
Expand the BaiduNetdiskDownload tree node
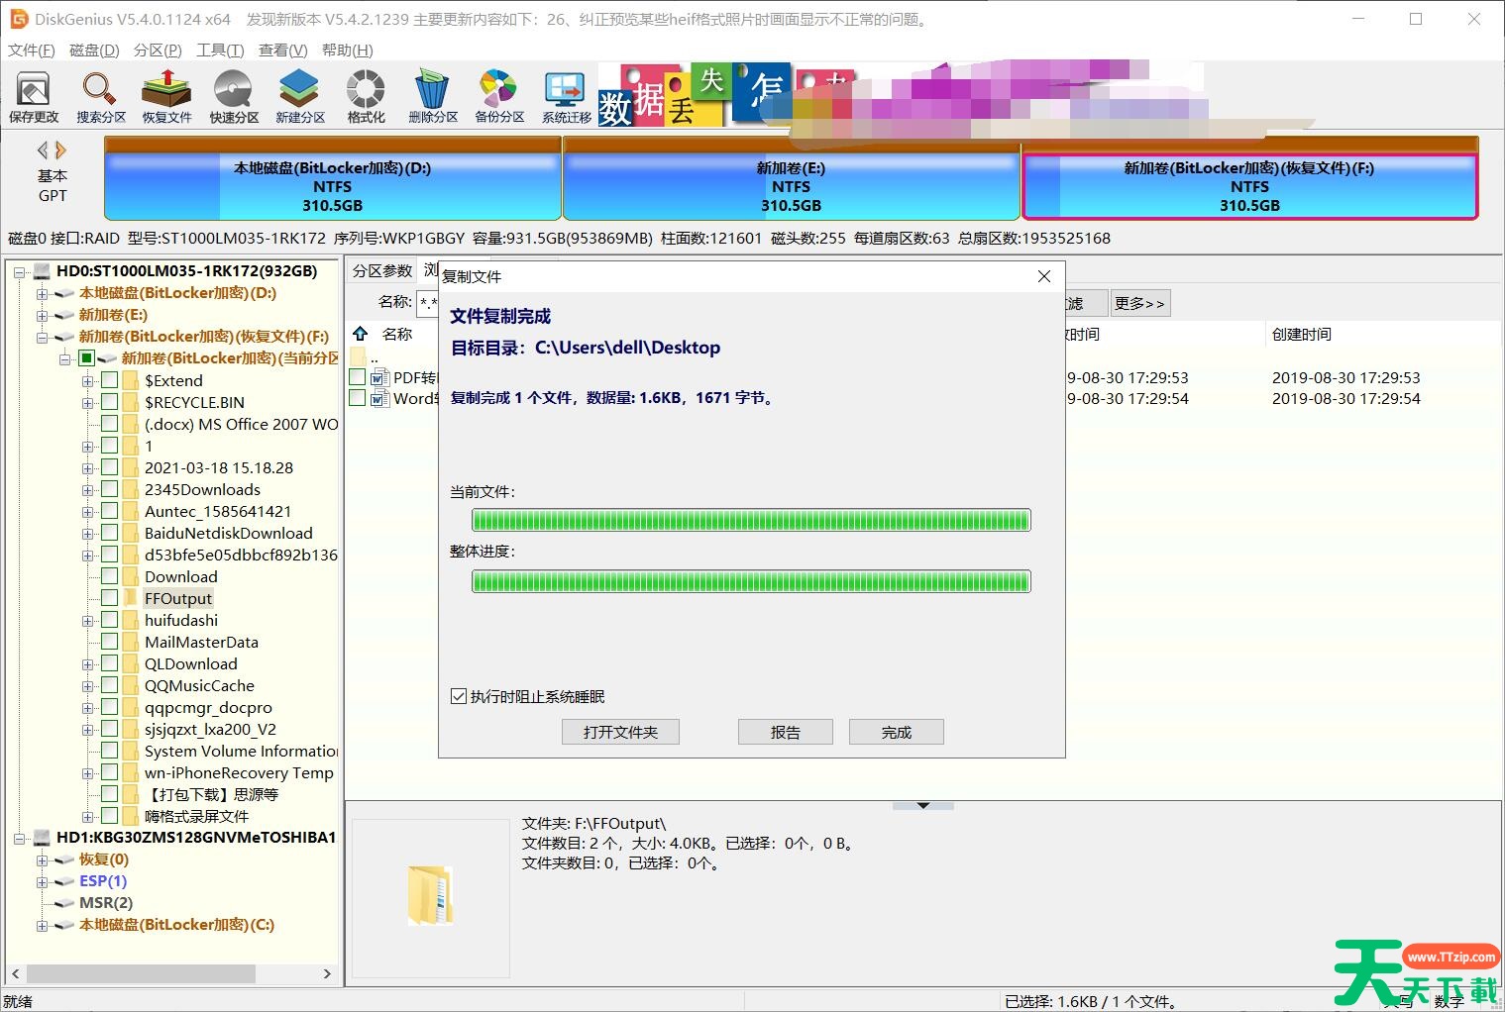pos(87,533)
